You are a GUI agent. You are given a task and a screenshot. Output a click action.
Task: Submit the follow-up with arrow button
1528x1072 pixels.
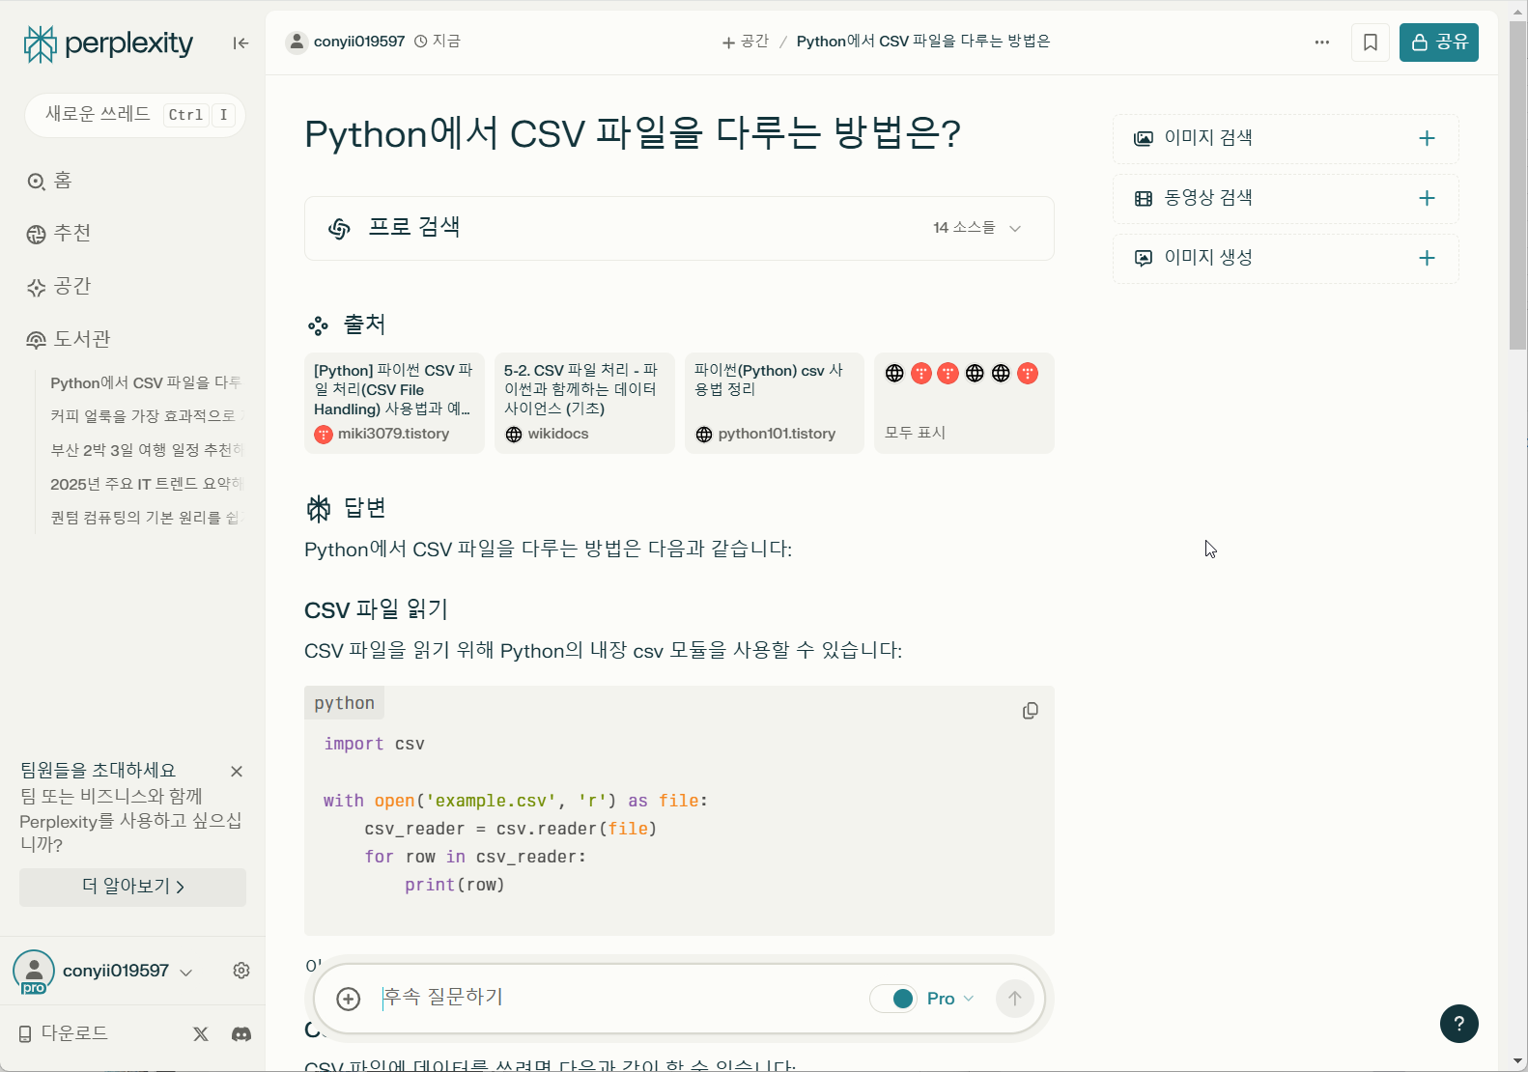(1014, 999)
